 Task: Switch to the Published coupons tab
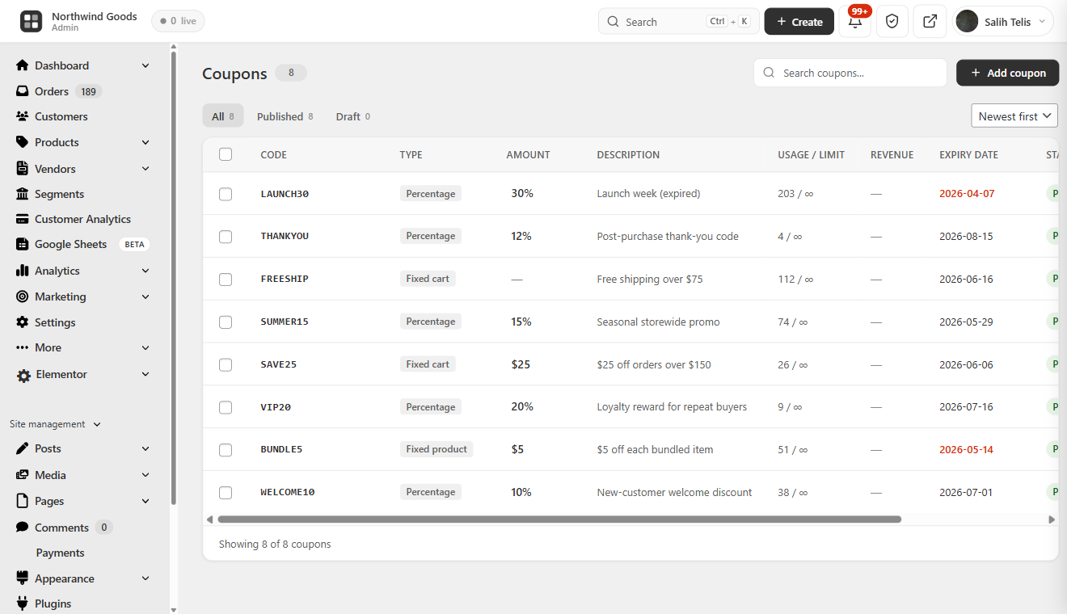coord(285,116)
